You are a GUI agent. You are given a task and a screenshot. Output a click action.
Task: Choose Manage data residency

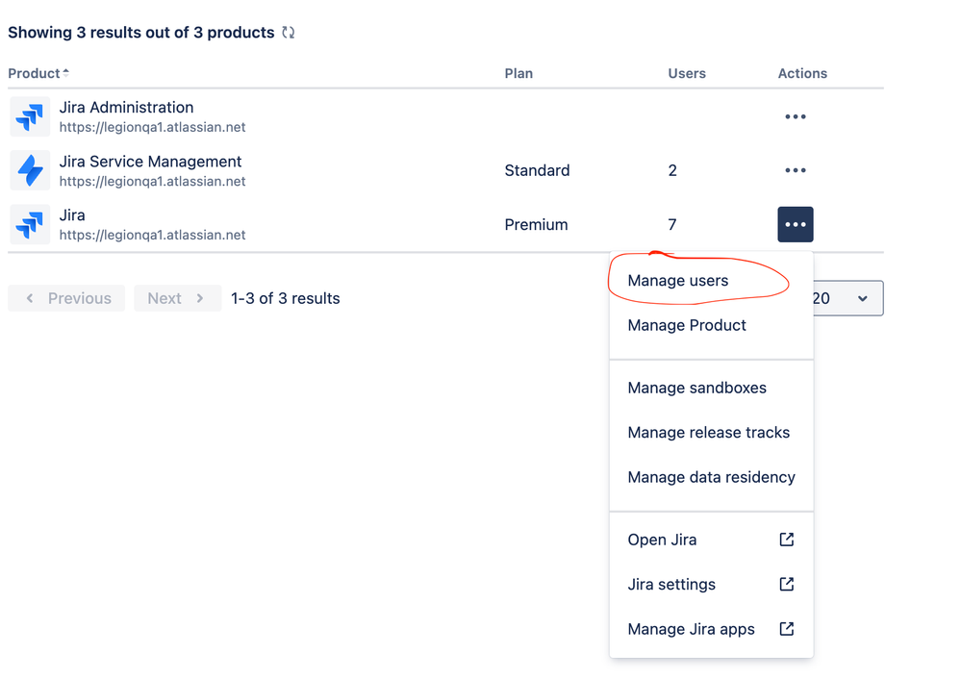(x=711, y=477)
